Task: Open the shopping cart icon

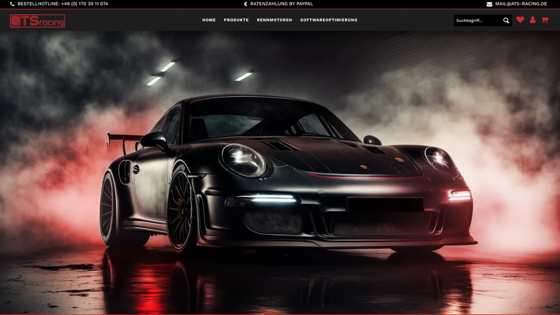Action: (545, 20)
